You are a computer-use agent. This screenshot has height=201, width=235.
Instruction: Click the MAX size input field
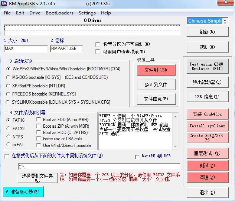[26, 48]
